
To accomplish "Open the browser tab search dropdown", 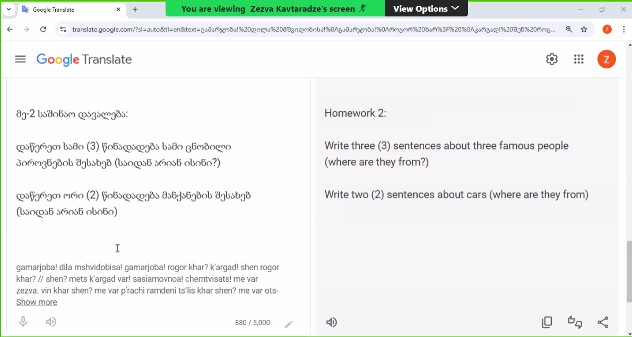I will [x=8, y=9].
